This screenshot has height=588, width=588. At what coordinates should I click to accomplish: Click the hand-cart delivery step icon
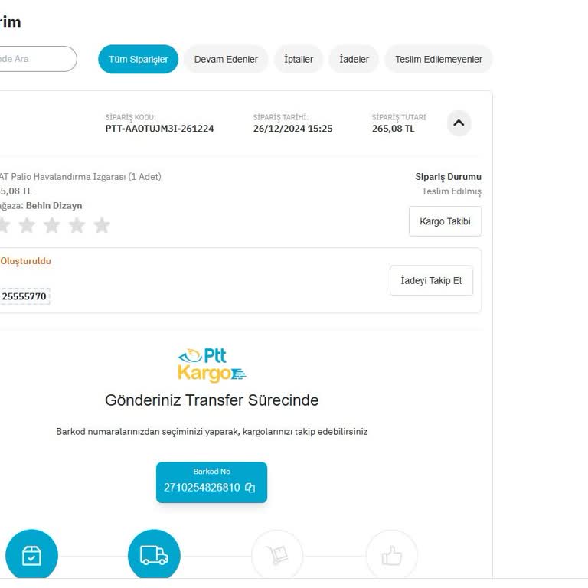tap(276, 555)
